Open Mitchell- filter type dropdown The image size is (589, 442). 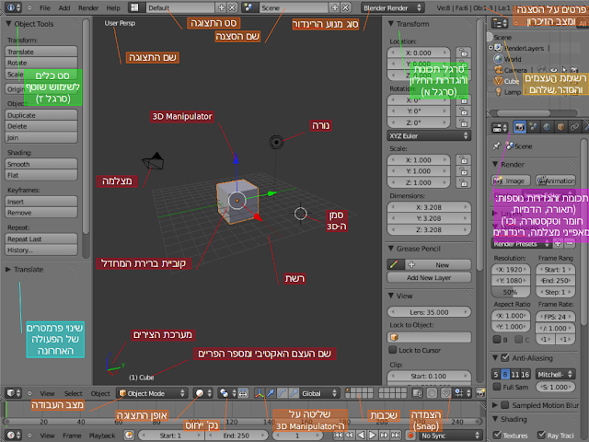tap(555, 374)
